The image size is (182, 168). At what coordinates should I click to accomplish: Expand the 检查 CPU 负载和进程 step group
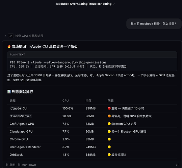coord(5,36)
